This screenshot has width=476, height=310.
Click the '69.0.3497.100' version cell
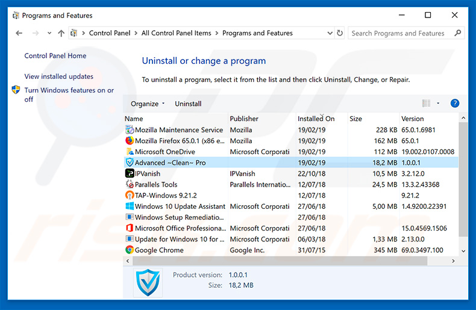pos(422,250)
